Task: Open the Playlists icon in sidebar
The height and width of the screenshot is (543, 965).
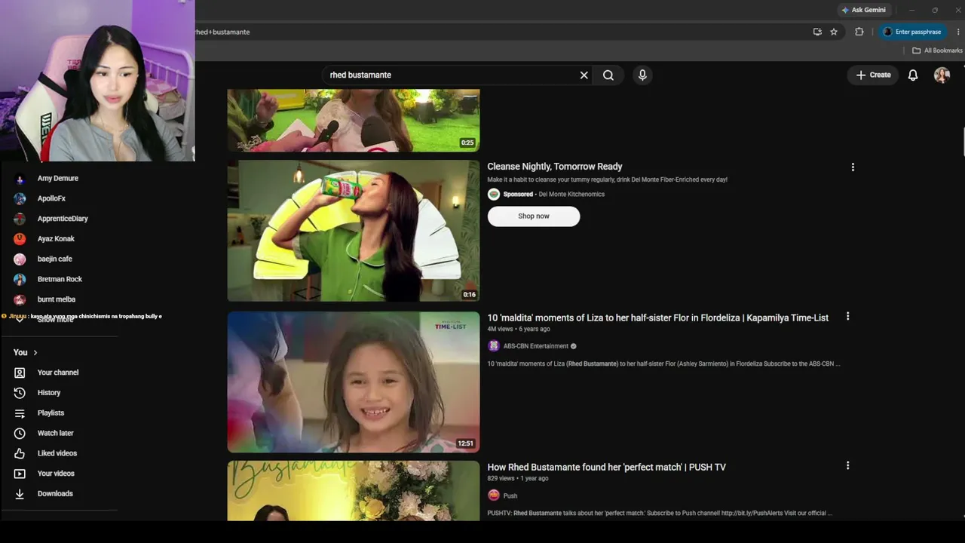Action: click(20, 413)
